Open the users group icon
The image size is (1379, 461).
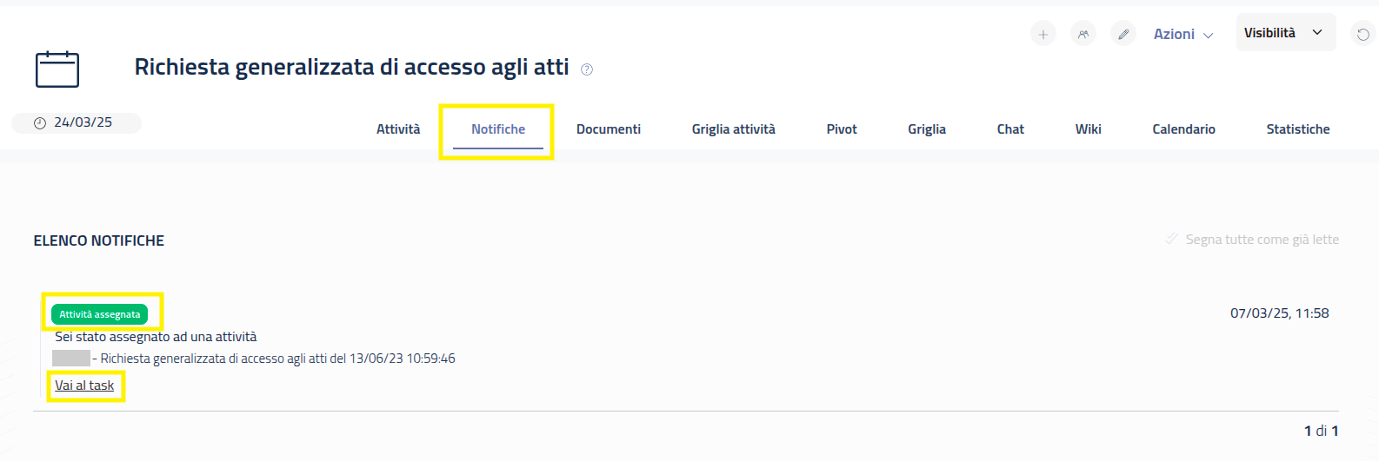pos(1083,34)
